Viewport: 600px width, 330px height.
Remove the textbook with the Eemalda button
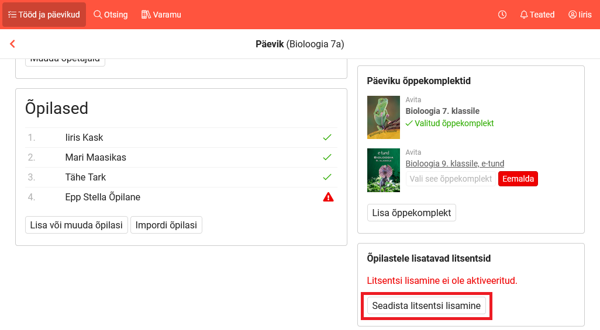pyautogui.click(x=518, y=179)
